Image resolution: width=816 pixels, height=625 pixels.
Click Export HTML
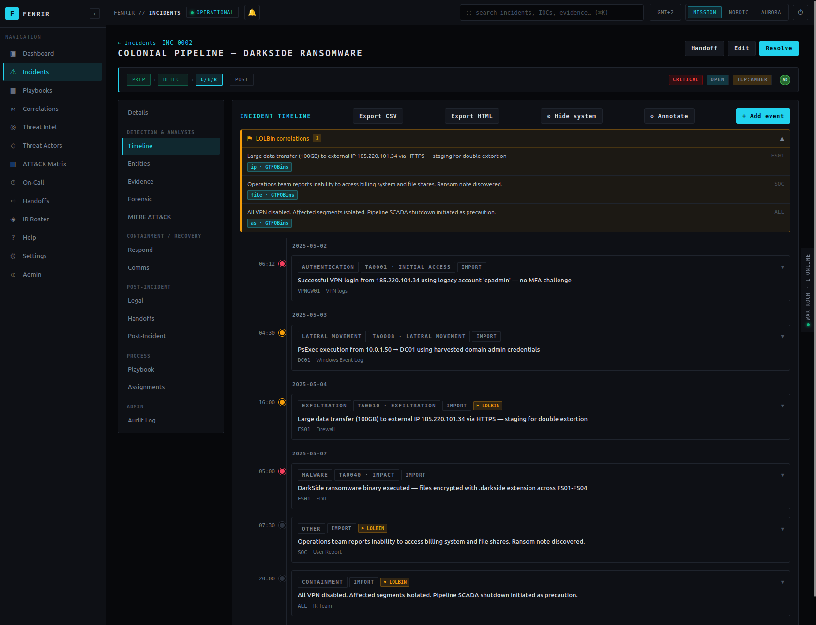point(472,116)
